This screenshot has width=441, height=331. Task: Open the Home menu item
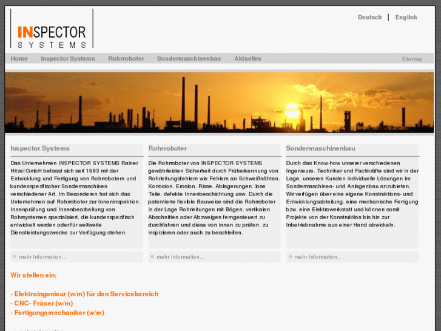coord(19,58)
